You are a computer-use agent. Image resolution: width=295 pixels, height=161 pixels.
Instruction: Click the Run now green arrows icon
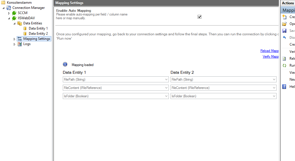point(284,65)
